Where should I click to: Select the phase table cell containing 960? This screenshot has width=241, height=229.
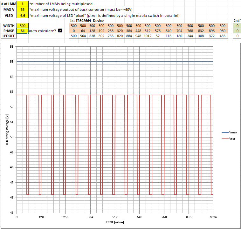pyautogui.click(x=223, y=31)
